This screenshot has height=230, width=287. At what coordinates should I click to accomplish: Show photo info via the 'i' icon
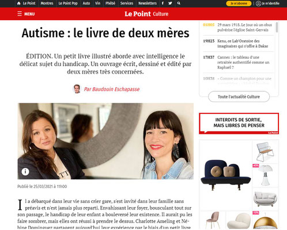(x=25, y=171)
